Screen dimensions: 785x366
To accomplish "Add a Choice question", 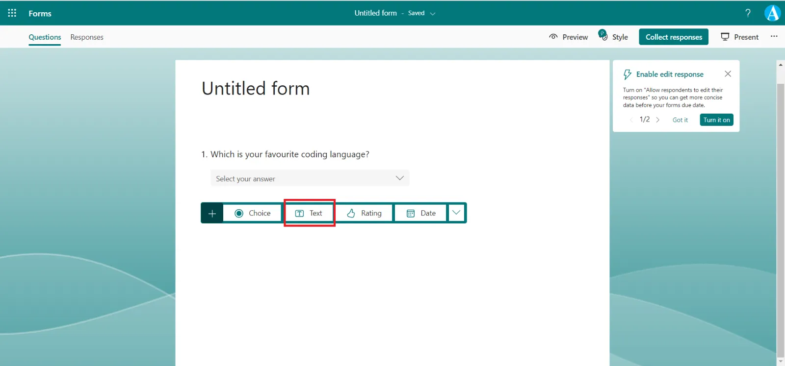I will [253, 213].
